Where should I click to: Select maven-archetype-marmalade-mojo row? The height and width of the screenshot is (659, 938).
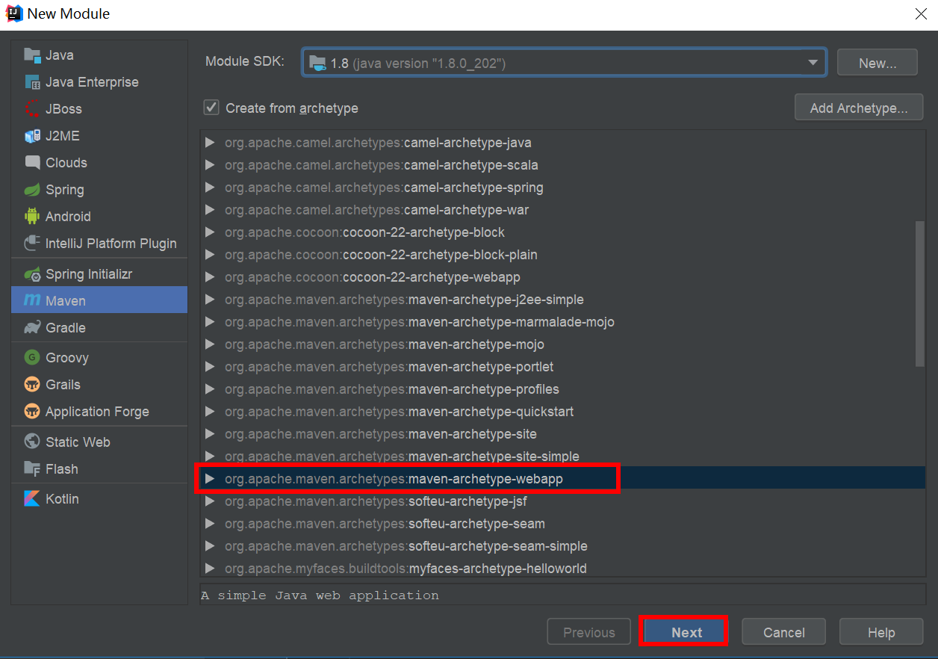[562, 322]
